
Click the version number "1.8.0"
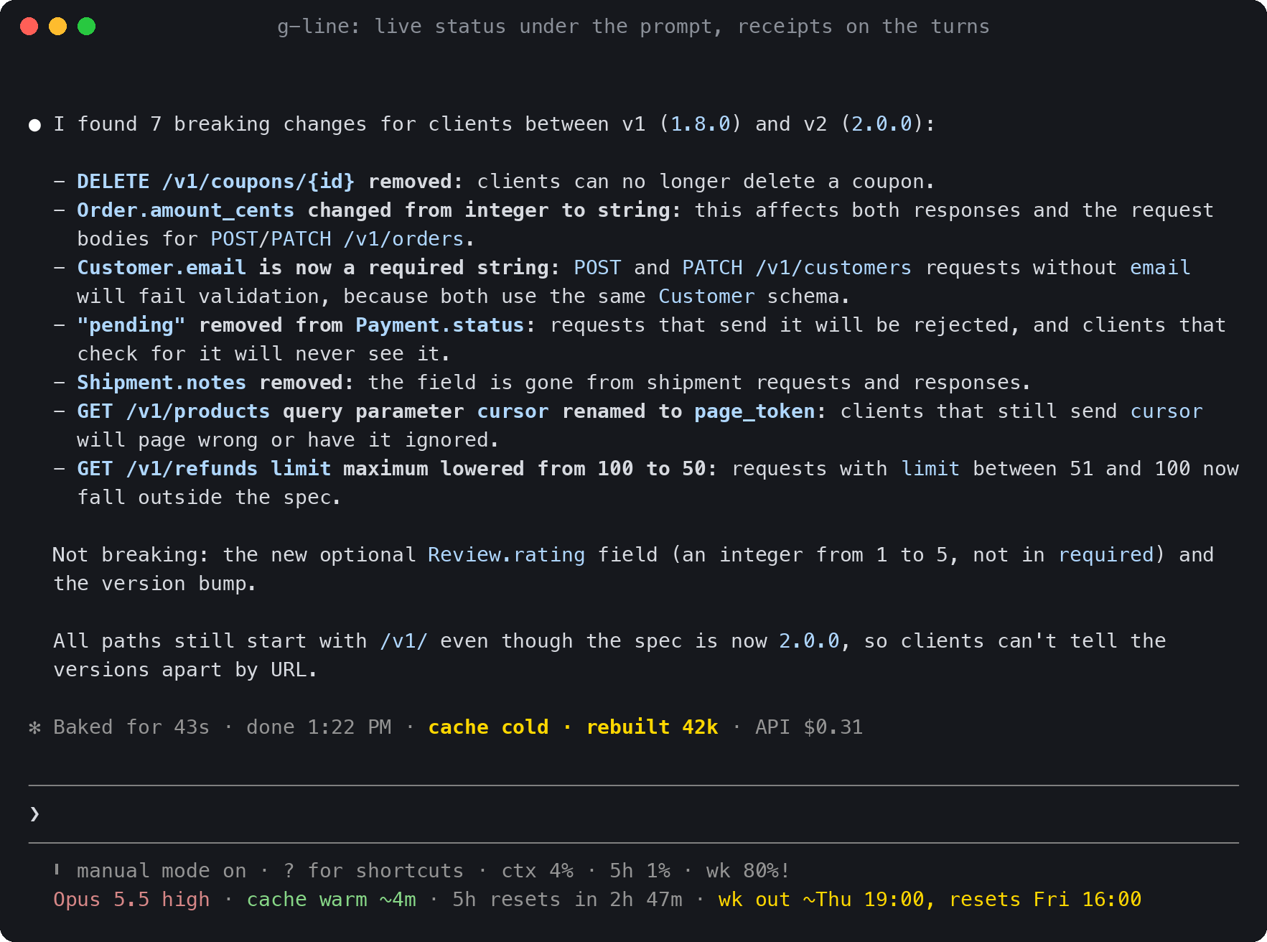pyautogui.click(x=701, y=124)
